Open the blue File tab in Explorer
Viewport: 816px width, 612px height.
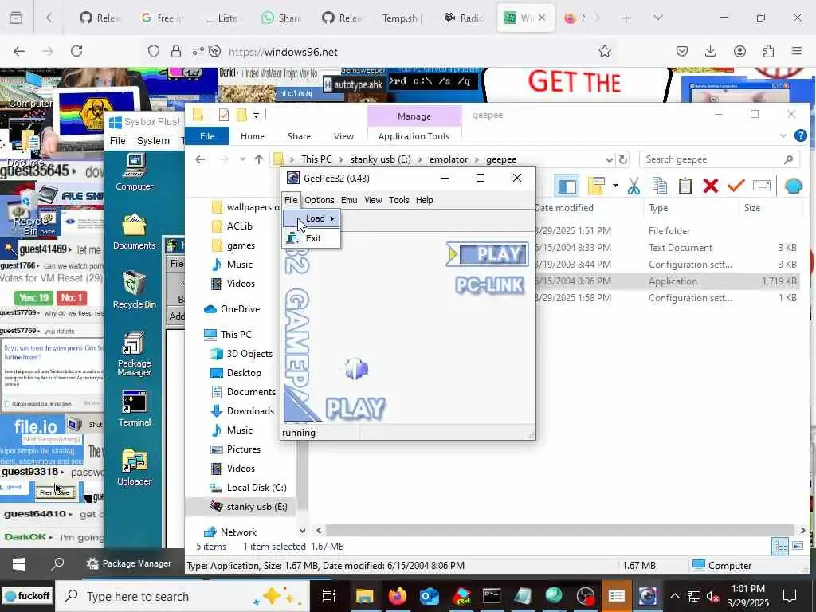pyautogui.click(x=207, y=136)
